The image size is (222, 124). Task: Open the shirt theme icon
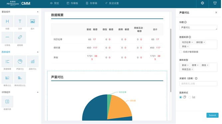tap(215, 3)
